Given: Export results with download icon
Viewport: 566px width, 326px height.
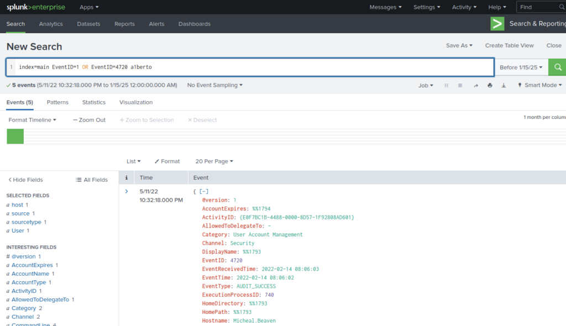Looking at the screenshot, I should tap(504, 86).
